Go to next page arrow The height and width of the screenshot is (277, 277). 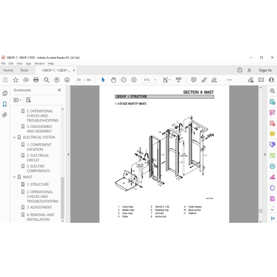tap(67, 80)
